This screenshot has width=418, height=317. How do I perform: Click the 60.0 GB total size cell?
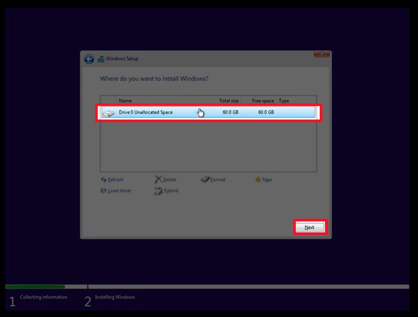coord(230,112)
